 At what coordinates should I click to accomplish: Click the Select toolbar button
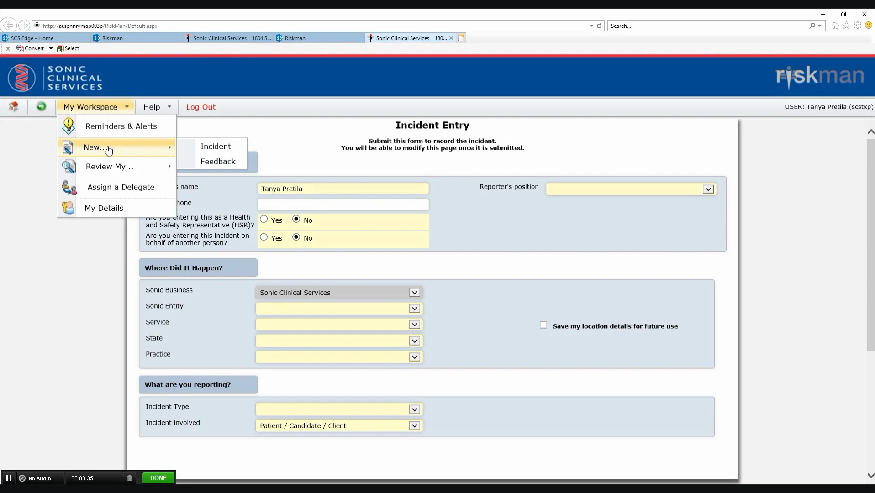coord(68,48)
